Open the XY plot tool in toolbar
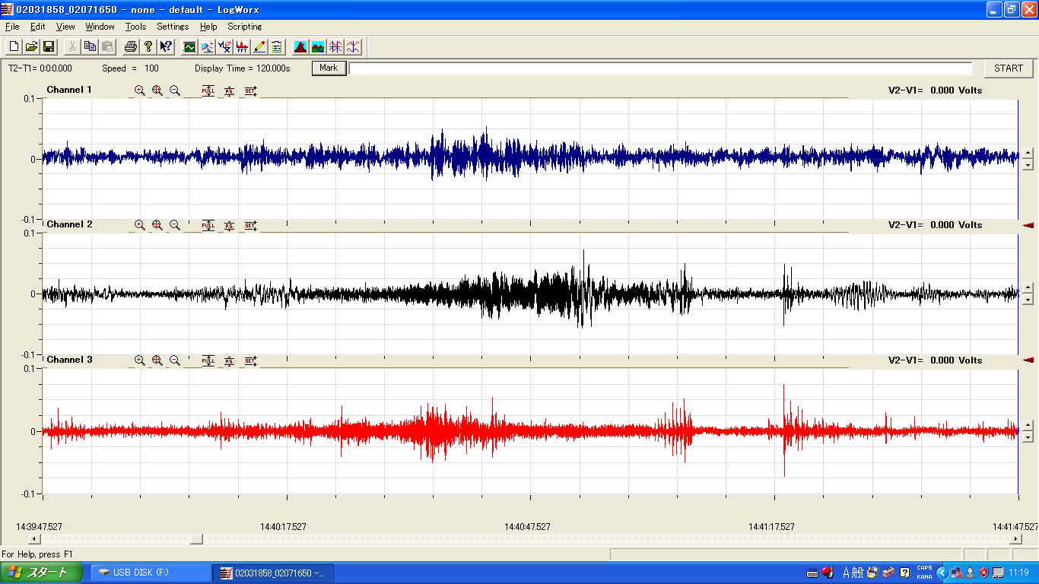 [224, 46]
